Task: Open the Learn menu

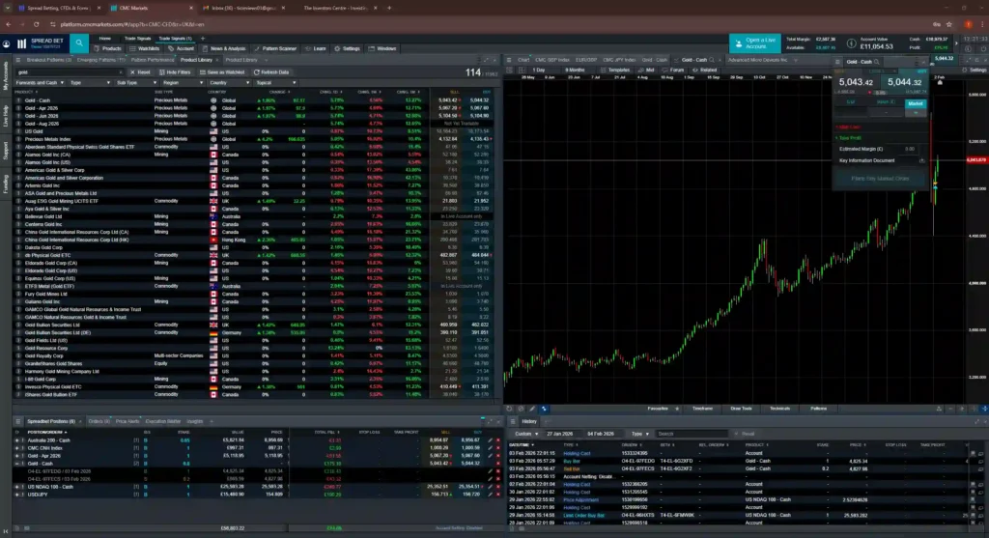Action: pos(316,48)
